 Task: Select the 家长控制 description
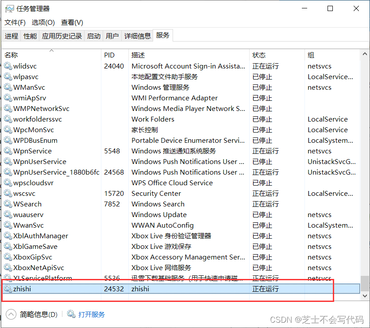[145, 130]
